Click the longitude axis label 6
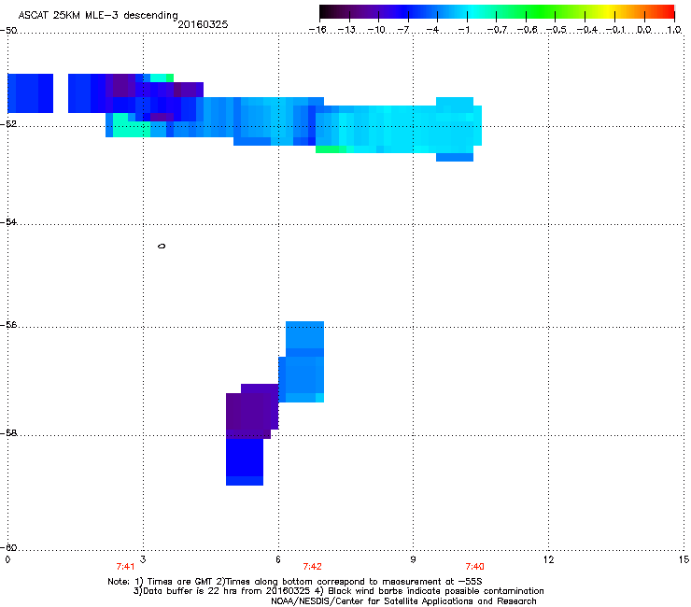 (278, 559)
